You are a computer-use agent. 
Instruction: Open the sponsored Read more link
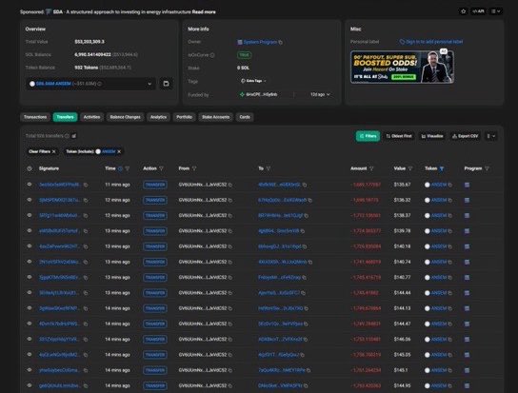click(204, 11)
